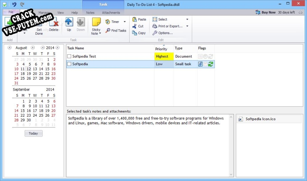Screen dimensions: 307x181
Task: Click the Low priority cell
Action: [164, 64]
